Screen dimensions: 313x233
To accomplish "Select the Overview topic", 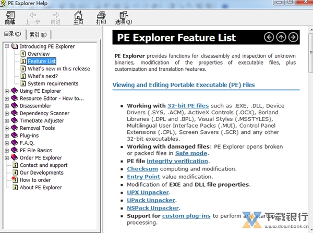I will [39, 54].
